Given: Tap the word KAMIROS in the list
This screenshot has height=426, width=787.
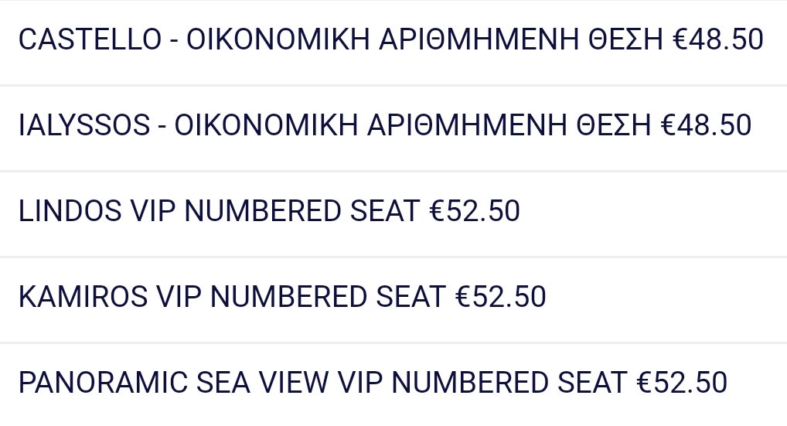Looking at the screenshot, I should [x=83, y=297].
